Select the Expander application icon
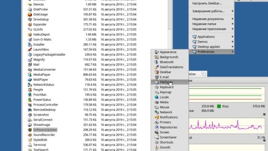 click(x=30, y=24)
